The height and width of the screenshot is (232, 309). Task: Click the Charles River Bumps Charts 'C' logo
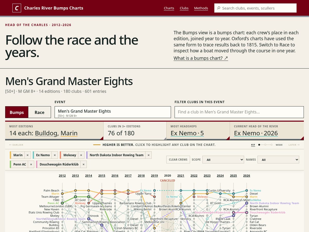click(17, 8)
